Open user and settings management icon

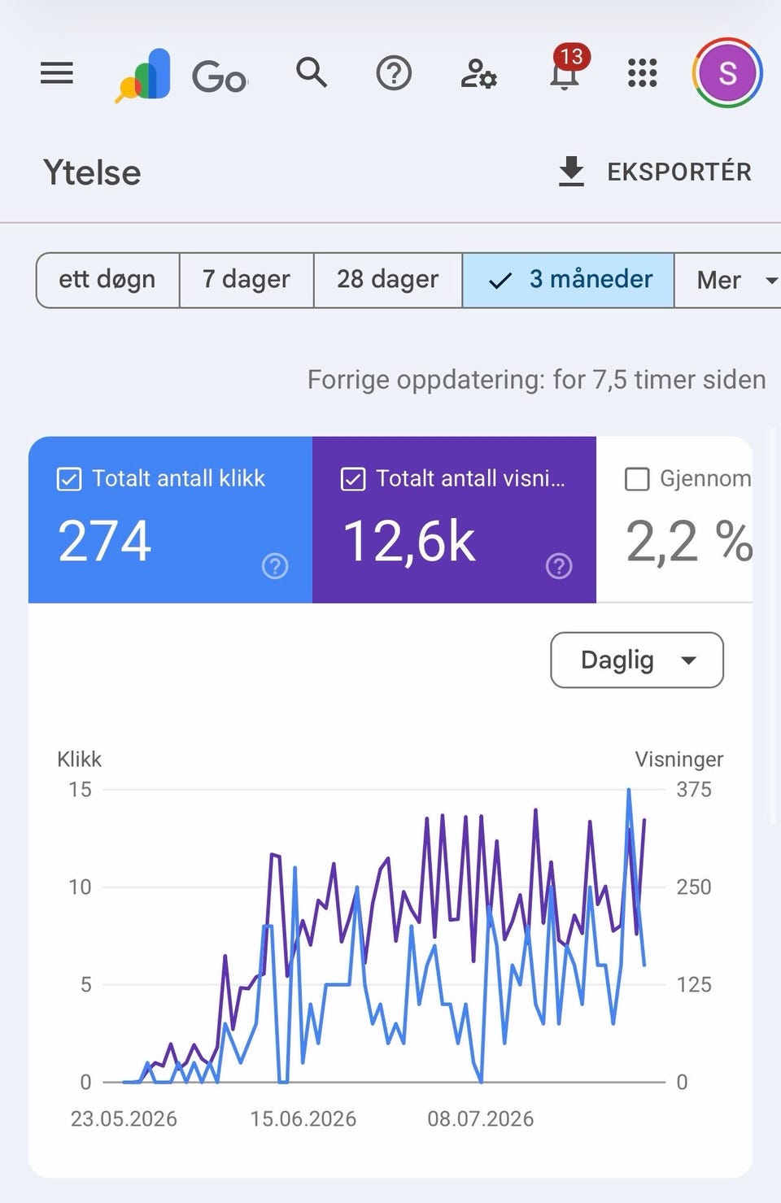[478, 74]
